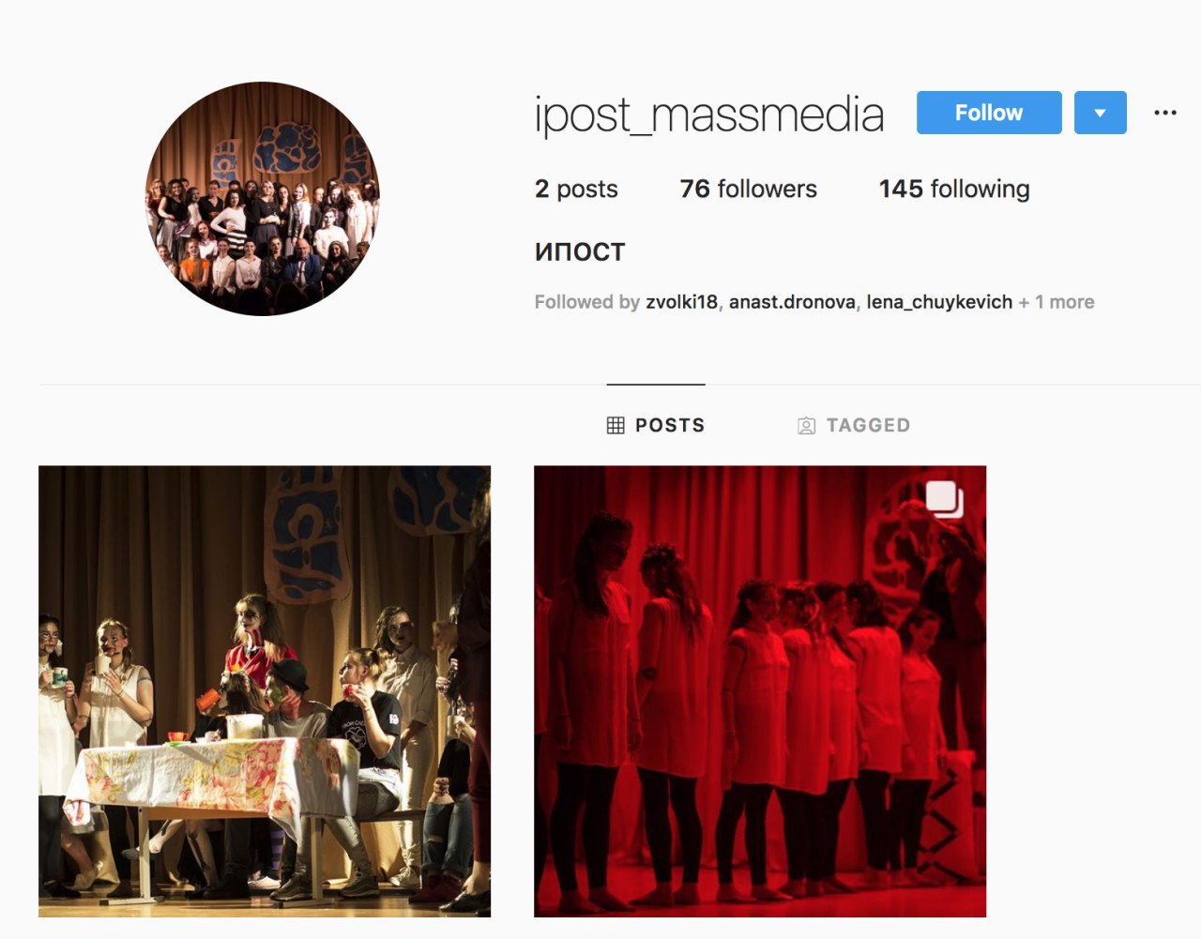View the 76 followers list
This screenshot has width=1201, height=939.
pos(749,189)
